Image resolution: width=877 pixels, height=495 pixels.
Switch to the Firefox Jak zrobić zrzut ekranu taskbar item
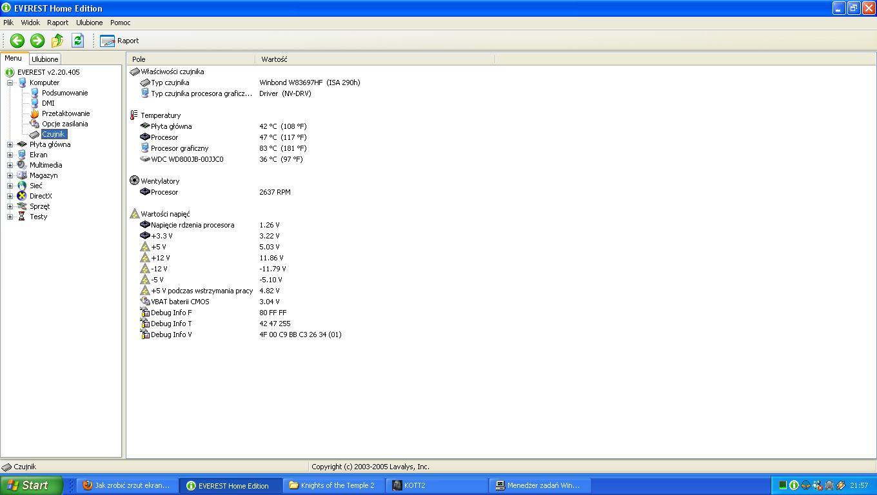(127, 485)
